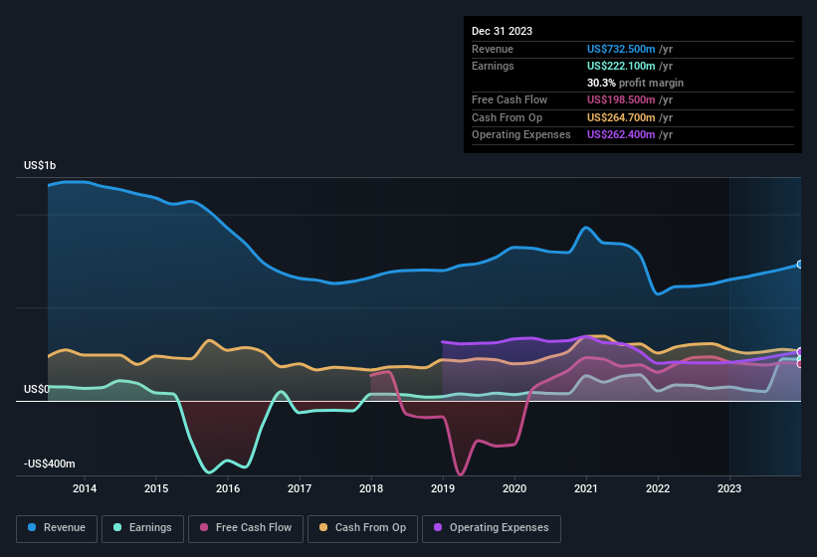Click the blue Revenue endpoint marker on chart
Screen dimensions: 817x557
(800, 265)
